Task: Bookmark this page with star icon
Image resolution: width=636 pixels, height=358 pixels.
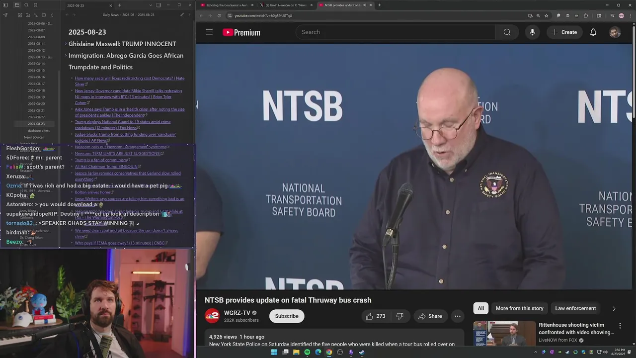Action: pyautogui.click(x=546, y=15)
